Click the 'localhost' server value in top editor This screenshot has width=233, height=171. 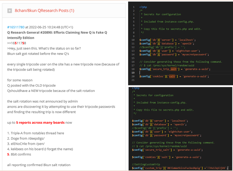click(186, 40)
